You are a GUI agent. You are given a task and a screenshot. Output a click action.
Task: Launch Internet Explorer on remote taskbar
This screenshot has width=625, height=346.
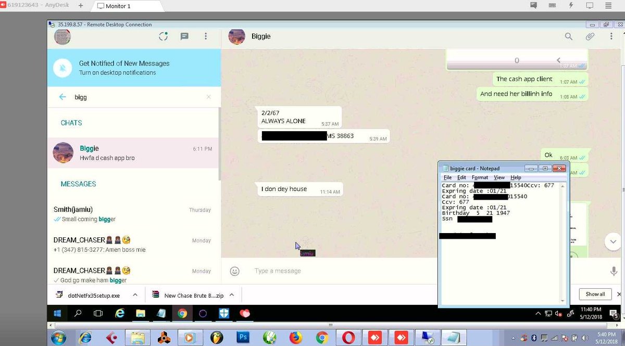pyautogui.click(x=120, y=313)
